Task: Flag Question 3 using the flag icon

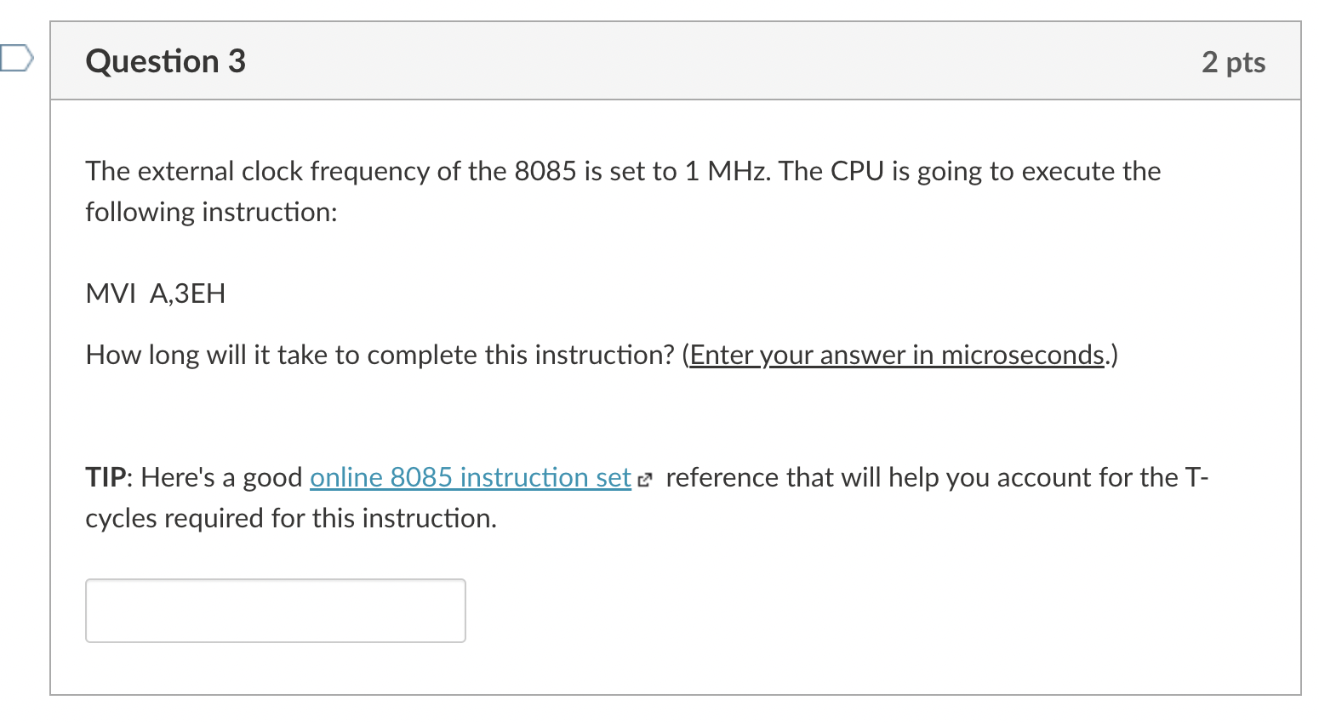Action: [15, 59]
